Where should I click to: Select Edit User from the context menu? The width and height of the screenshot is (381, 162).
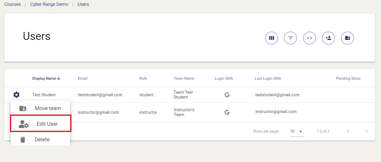coord(47,124)
